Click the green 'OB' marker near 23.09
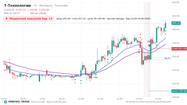This screenshot has width=187, height=105. tap(139, 52)
